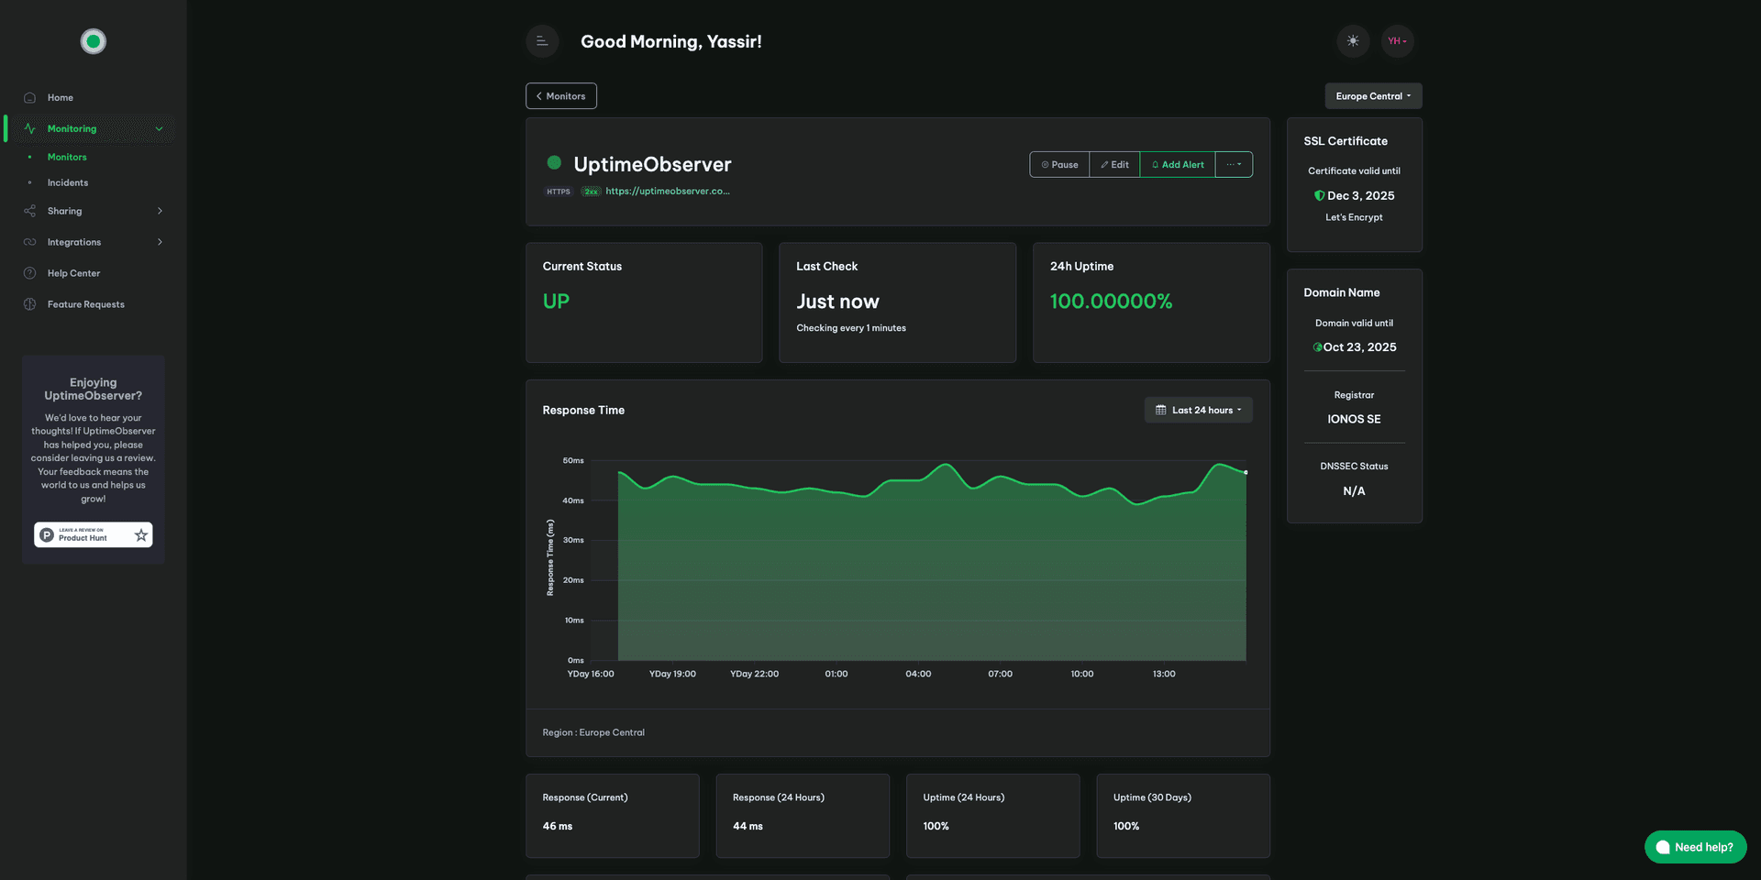This screenshot has width=1761, height=880.
Task: Click the Integrations link icon
Action: (x=29, y=242)
